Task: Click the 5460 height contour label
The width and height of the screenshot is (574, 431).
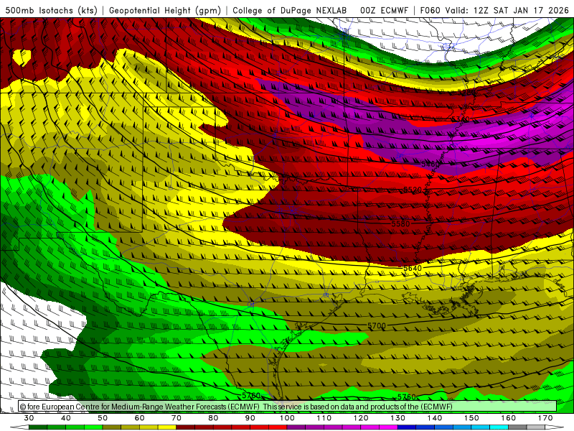Action: pos(430,164)
